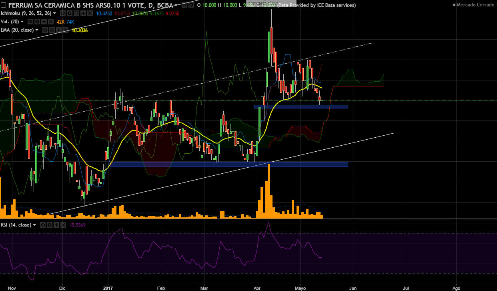This screenshot has height=291, width=497.
Task: Open Ichimoku source code braces icon
Action: click(x=76, y=13)
